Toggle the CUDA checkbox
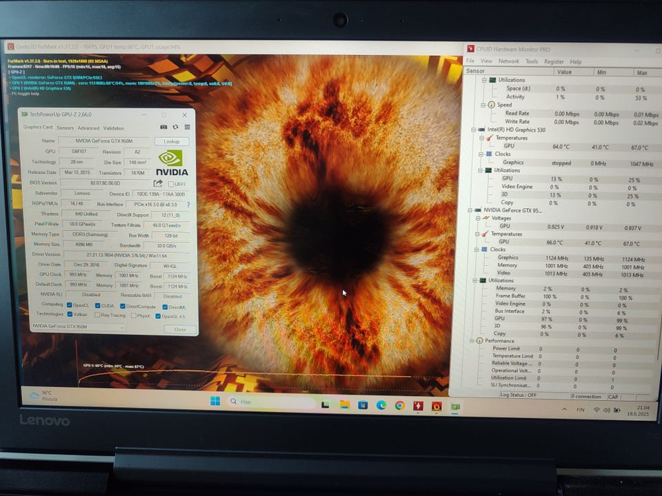The image size is (662, 496). pos(97,305)
